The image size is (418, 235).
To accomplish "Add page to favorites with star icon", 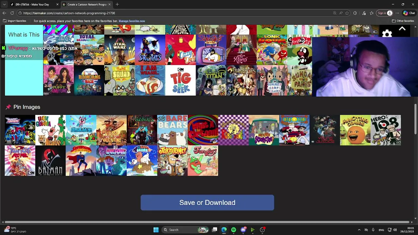I will [347, 13].
